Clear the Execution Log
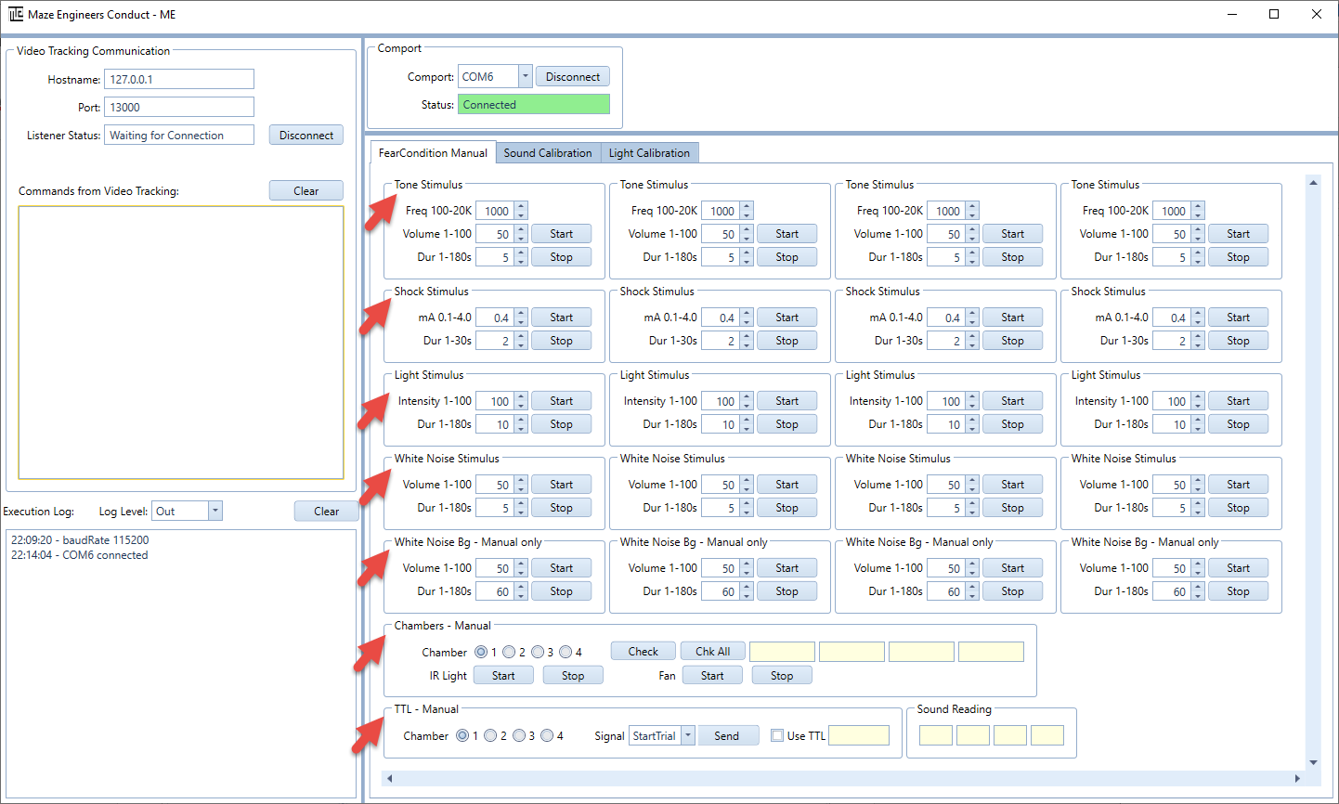The height and width of the screenshot is (804, 1339). coord(326,511)
